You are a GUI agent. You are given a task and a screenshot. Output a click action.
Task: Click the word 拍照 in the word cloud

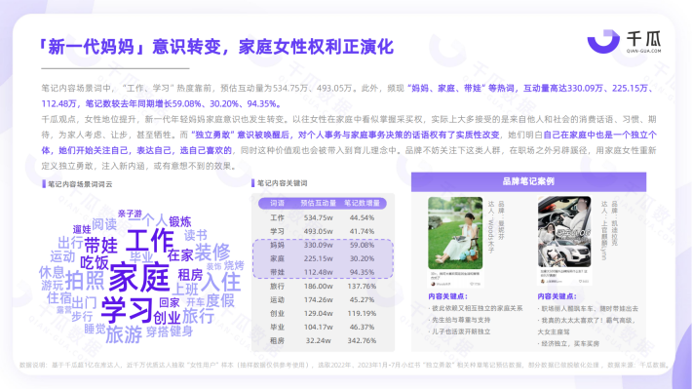pos(85,281)
